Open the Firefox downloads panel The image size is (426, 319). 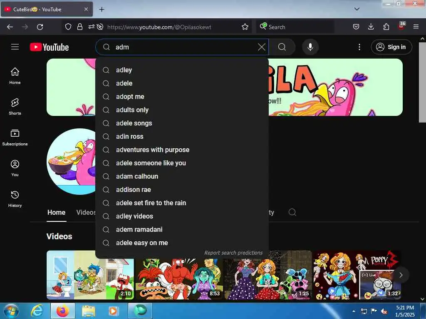tap(371, 27)
